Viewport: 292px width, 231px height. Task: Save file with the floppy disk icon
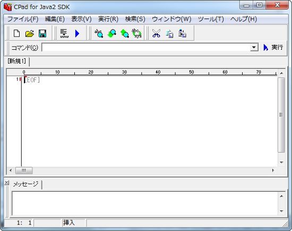[x=42, y=33]
